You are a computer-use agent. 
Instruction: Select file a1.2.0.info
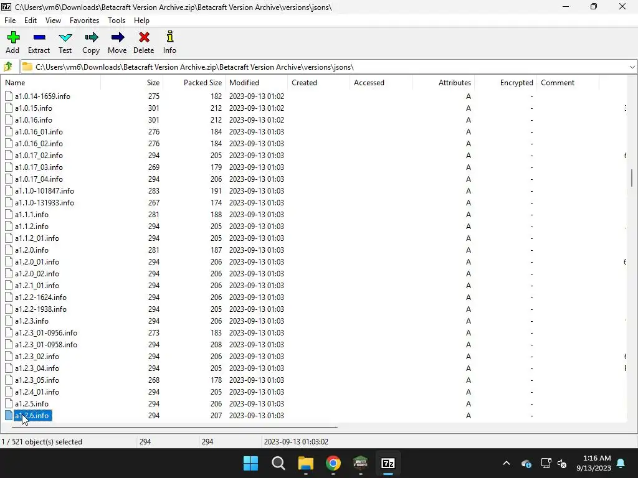click(x=32, y=250)
